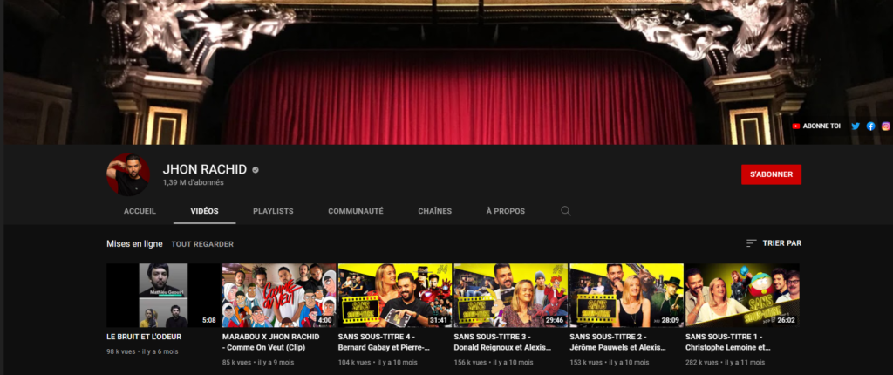Click the YouTube icon beside ABONNE TOI

pos(796,126)
